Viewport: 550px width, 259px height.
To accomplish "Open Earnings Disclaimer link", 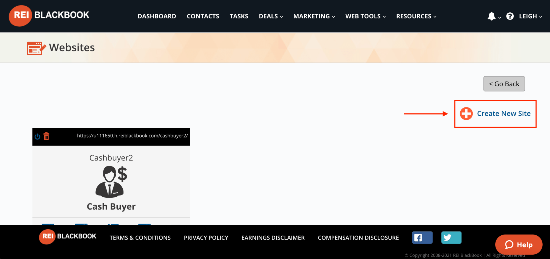I will (273, 238).
